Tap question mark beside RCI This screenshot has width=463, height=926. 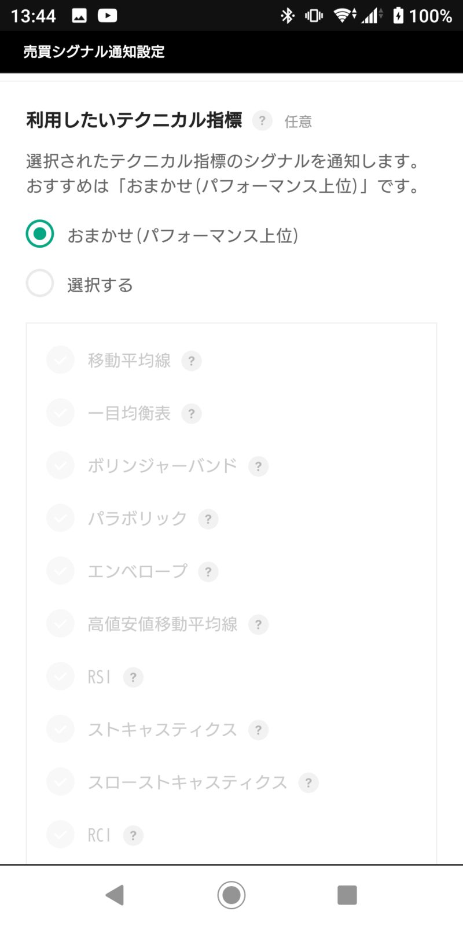pos(133,835)
